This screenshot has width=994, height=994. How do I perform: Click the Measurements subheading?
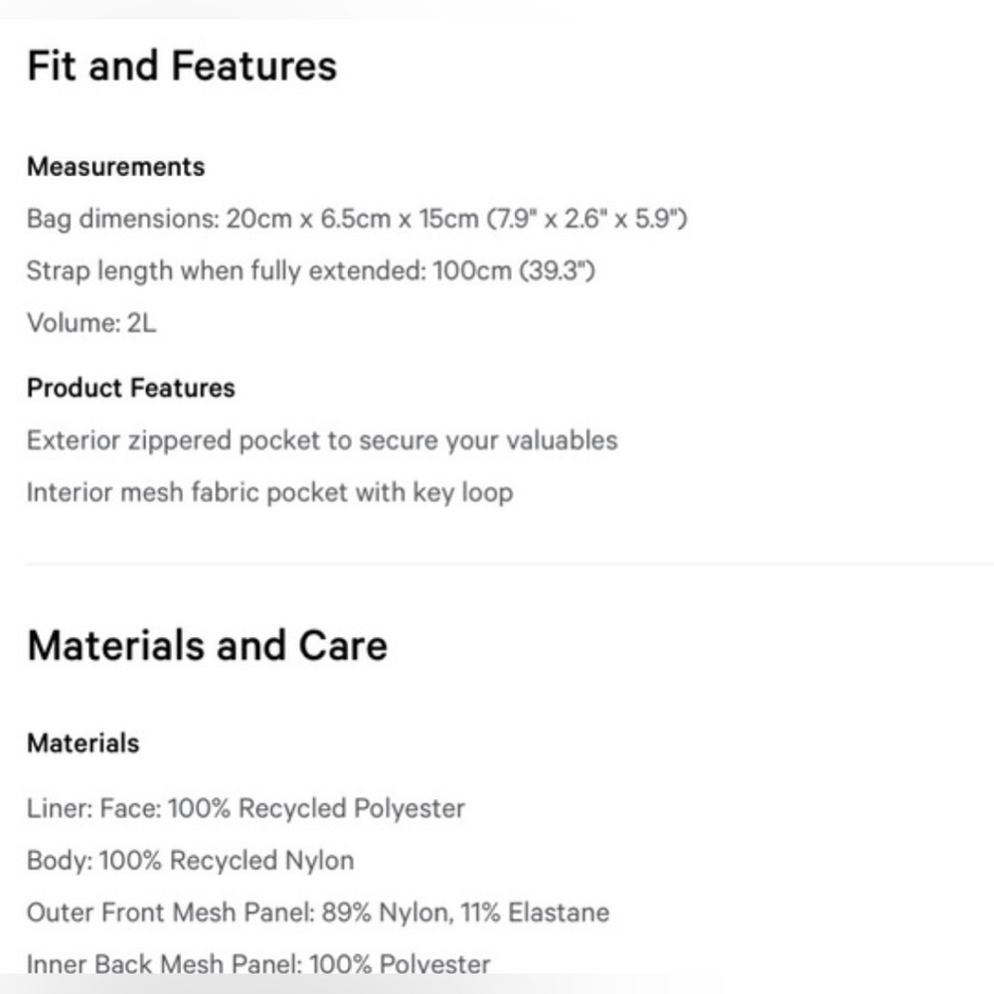[116, 167]
